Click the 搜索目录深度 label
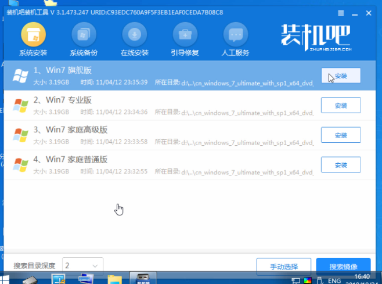This screenshot has height=284, width=382. point(34,266)
